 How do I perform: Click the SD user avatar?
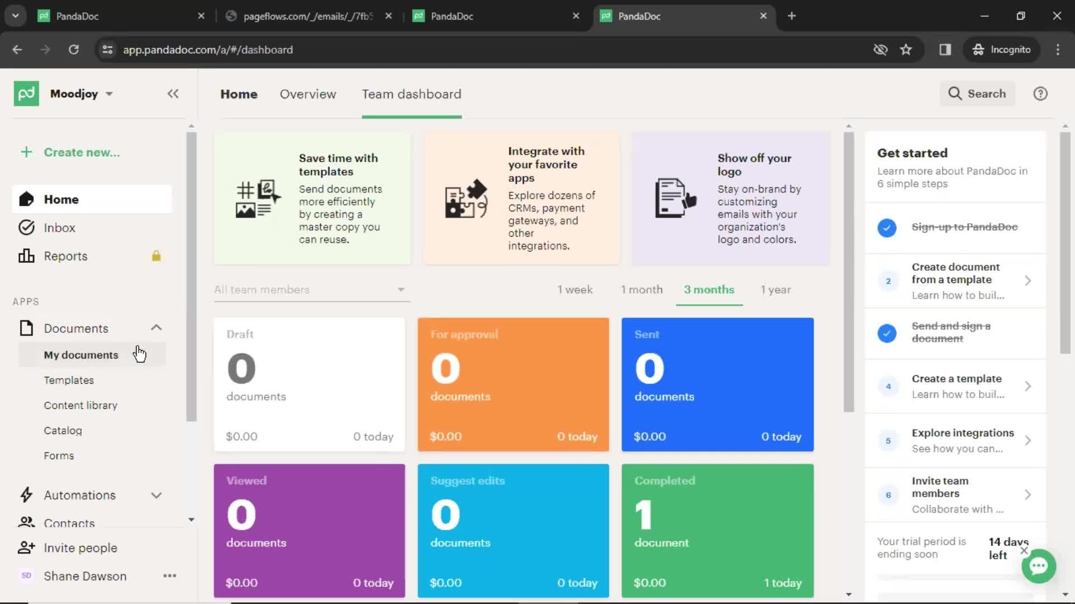26,576
